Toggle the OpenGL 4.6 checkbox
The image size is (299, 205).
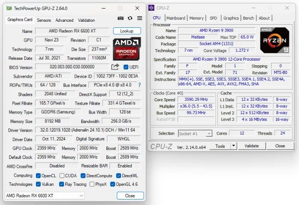(x=112, y=184)
